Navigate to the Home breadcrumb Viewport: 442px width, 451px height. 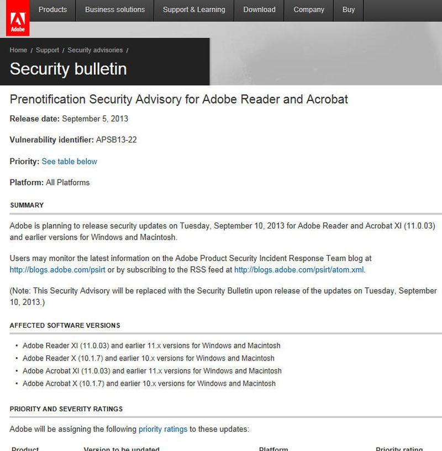tap(18, 50)
